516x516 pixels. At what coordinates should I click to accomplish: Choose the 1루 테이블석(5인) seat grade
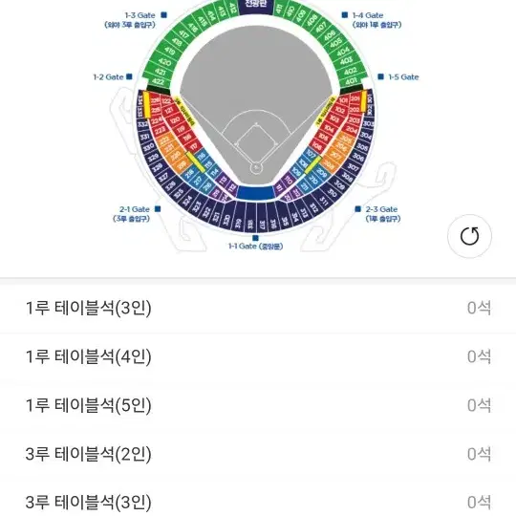pos(258,405)
